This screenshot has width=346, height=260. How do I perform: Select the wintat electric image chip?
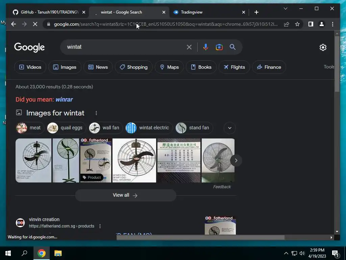[x=149, y=128]
